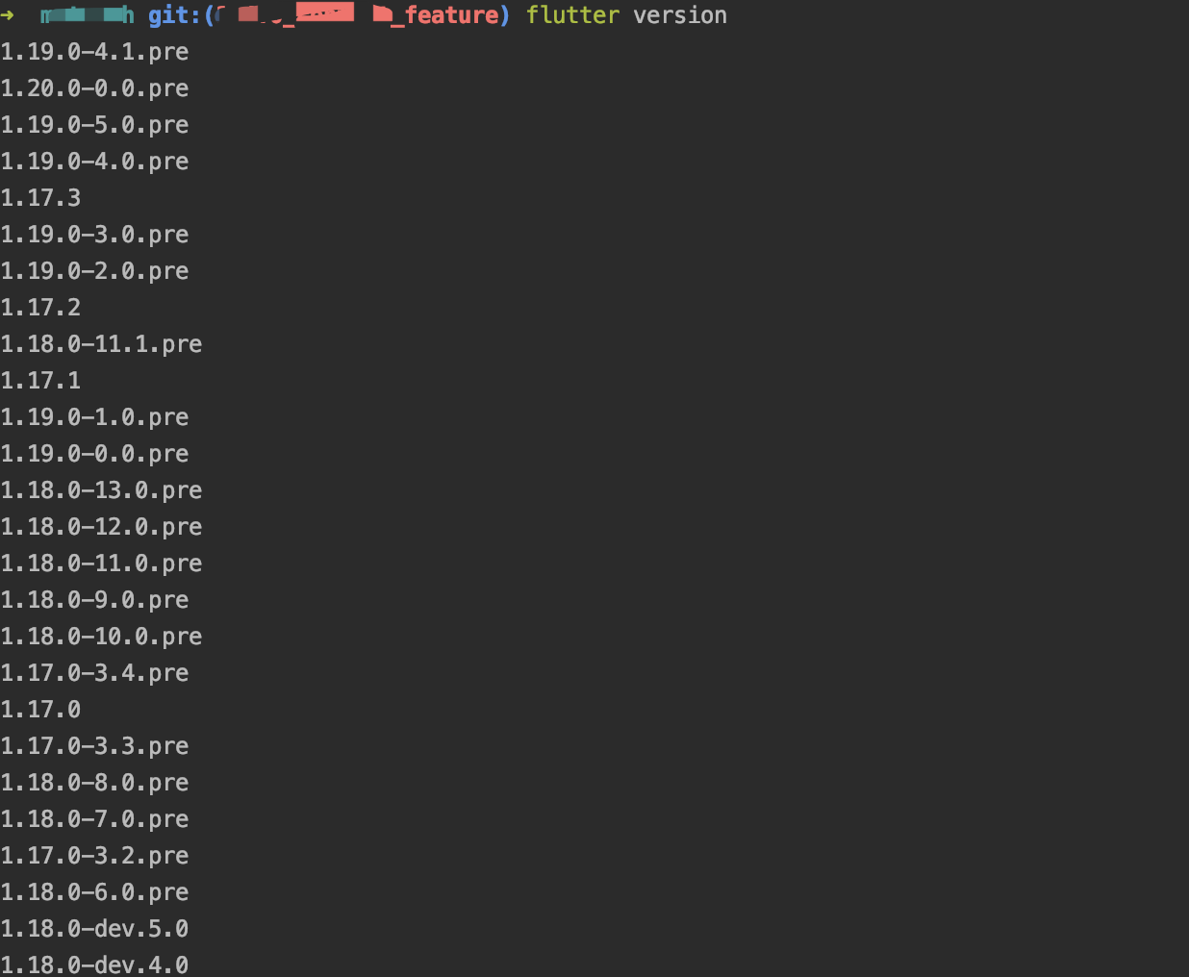Image resolution: width=1189 pixels, height=977 pixels.
Task: Click the 'git:' label in prompt
Action: pos(174,15)
